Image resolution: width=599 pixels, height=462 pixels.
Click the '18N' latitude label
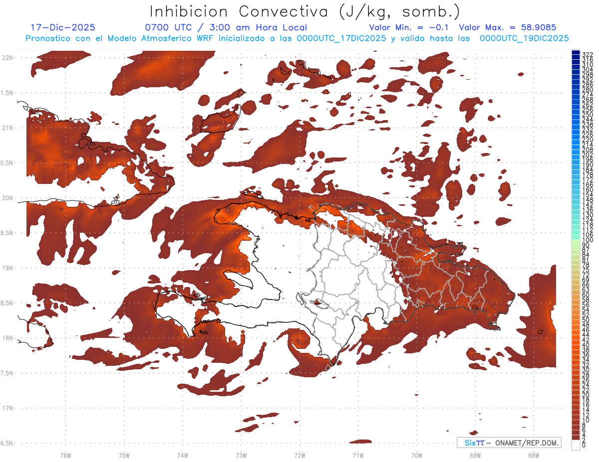pyautogui.click(x=8, y=338)
